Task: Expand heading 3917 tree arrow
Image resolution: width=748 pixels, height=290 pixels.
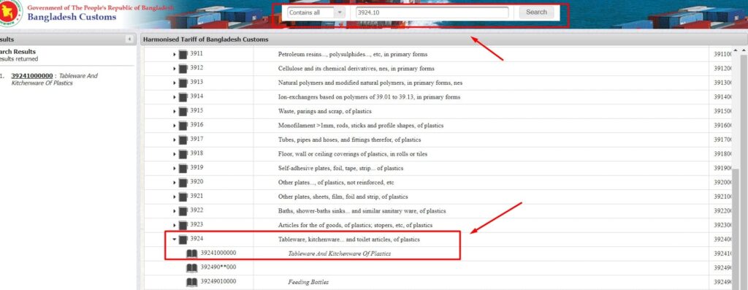Action: pos(175,140)
